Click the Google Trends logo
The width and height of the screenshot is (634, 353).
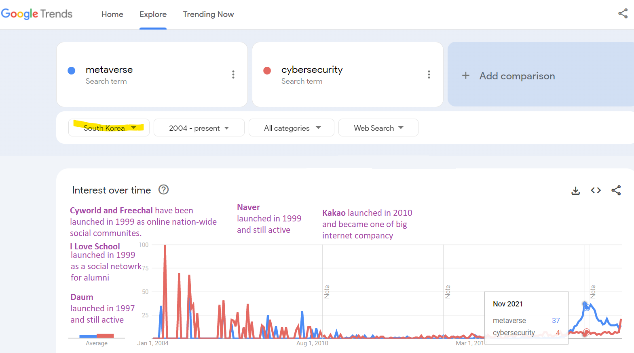click(37, 14)
